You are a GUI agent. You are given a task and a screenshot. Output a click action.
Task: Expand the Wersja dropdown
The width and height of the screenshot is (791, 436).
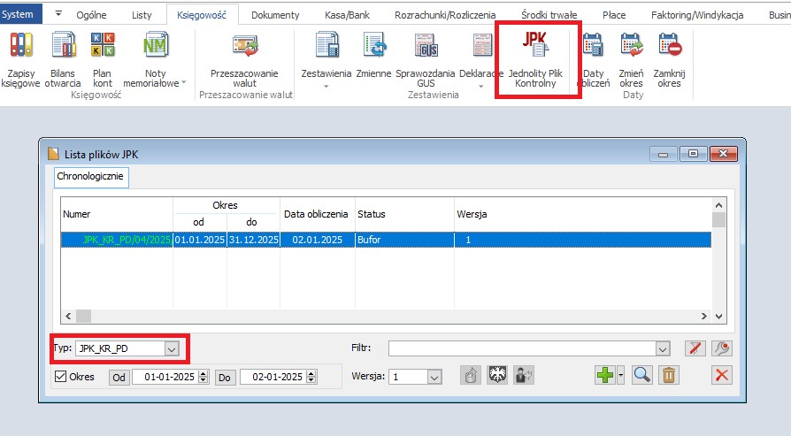[x=434, y=377]
